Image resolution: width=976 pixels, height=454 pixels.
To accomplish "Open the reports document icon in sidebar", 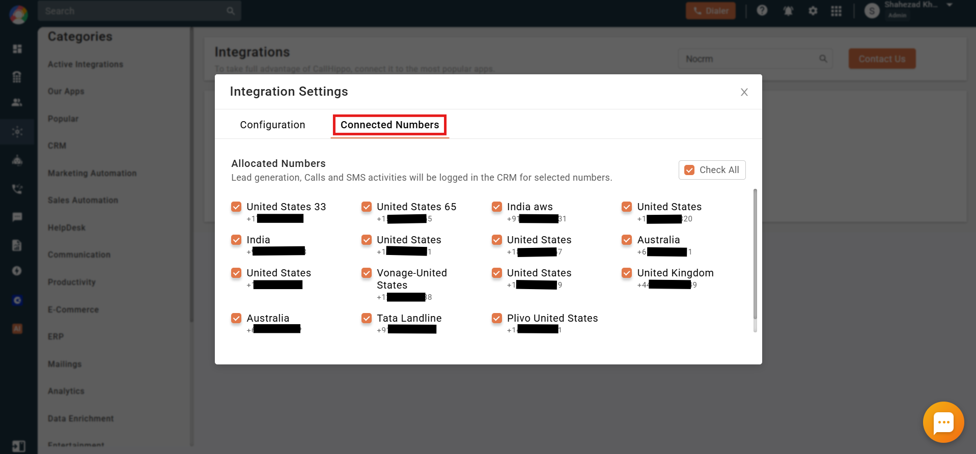I will (x=17, y=245).
